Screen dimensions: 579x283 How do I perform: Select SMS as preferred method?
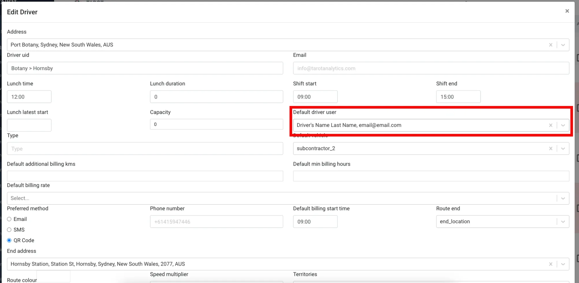click(x=9, y=230)
